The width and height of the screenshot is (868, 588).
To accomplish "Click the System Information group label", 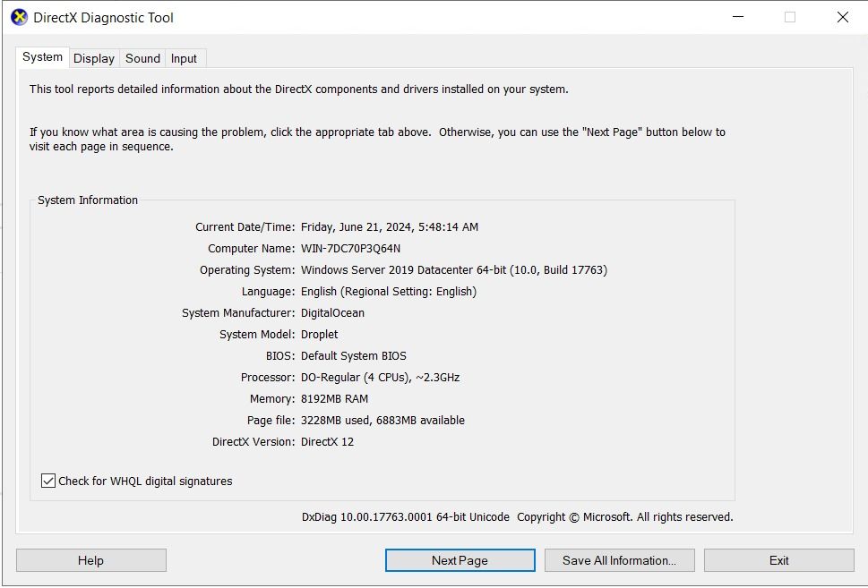I will (x=88, y=200).
